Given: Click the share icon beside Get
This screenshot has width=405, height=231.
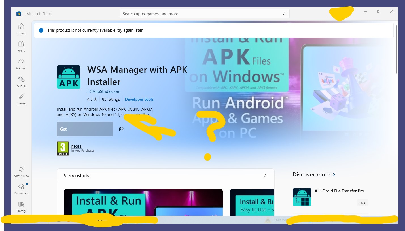Looking at the screenshot, I should tap(121, 129).
